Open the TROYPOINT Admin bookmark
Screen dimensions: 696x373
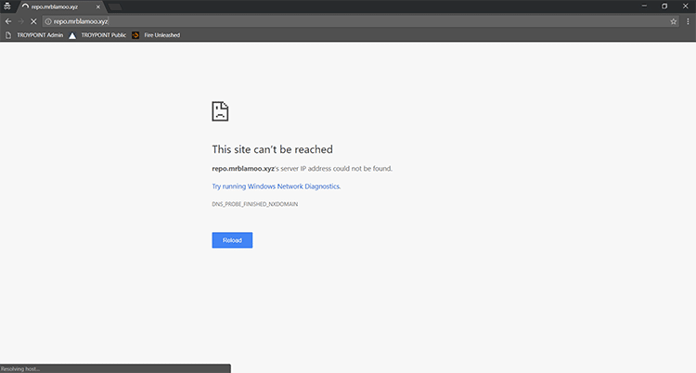tap(34, 35)
